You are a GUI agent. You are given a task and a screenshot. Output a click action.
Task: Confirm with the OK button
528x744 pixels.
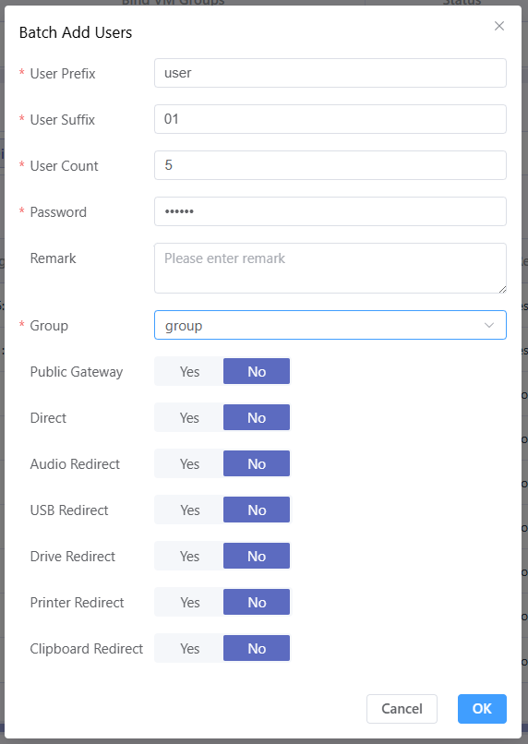click(x=482, y=708)
